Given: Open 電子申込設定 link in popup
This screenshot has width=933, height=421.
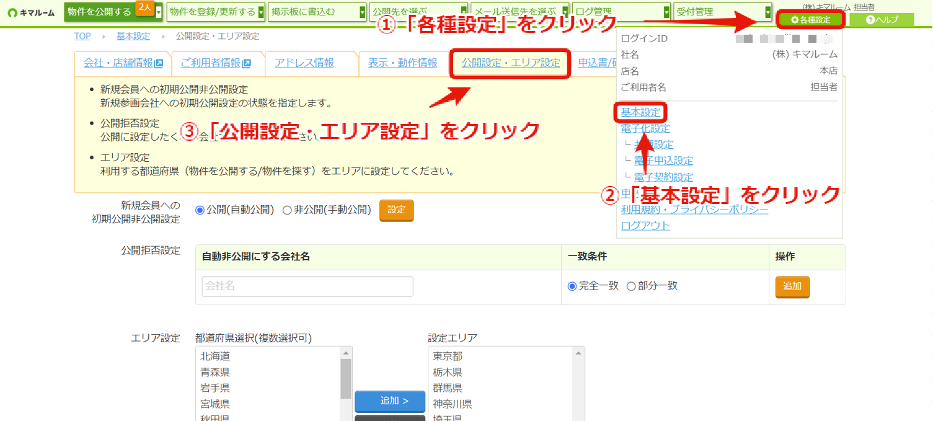Looking at the screenshot, I should click(663, 161).
